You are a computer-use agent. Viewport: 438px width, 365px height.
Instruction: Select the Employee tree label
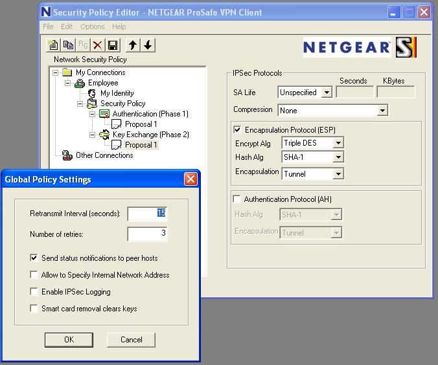[103, 83]
